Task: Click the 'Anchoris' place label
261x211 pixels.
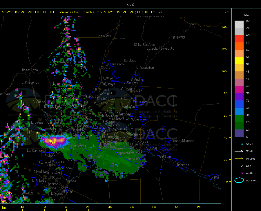Action: click(75, 160)
